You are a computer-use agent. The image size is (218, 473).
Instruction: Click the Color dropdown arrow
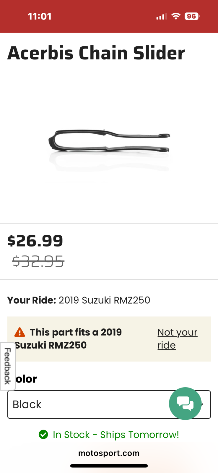coord(203,404)
